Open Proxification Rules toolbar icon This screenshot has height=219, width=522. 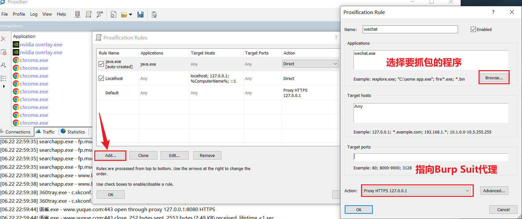click(88, 14)
